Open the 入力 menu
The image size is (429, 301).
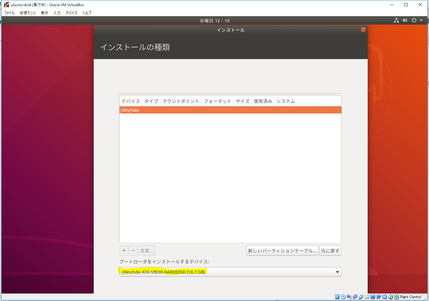tap(57, 13)
